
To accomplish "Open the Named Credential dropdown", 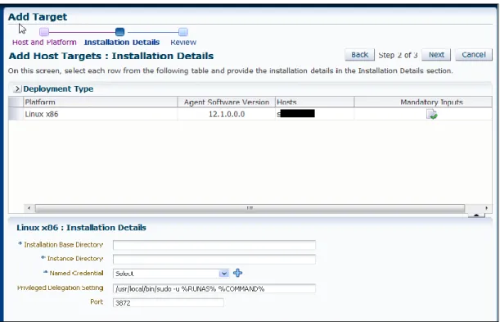I will 224,273.
